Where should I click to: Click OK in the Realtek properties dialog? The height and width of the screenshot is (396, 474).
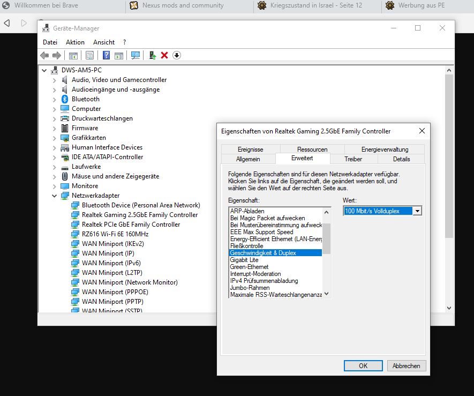(x=363, y=366)
